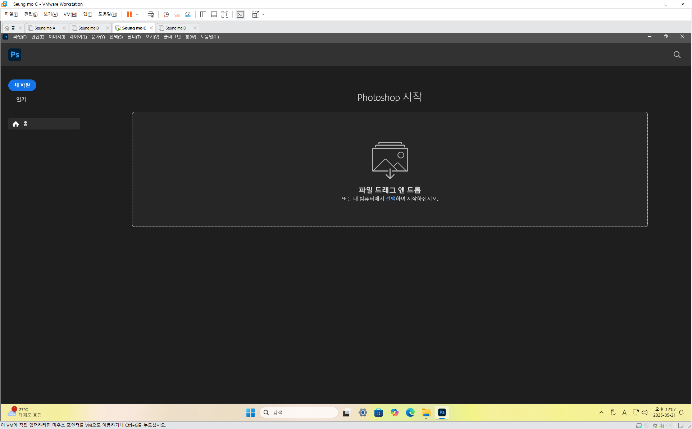This screenshot has width=692, height=429.
Task: Click the Windows taskbar 검색 field
Action: point(299,412)
